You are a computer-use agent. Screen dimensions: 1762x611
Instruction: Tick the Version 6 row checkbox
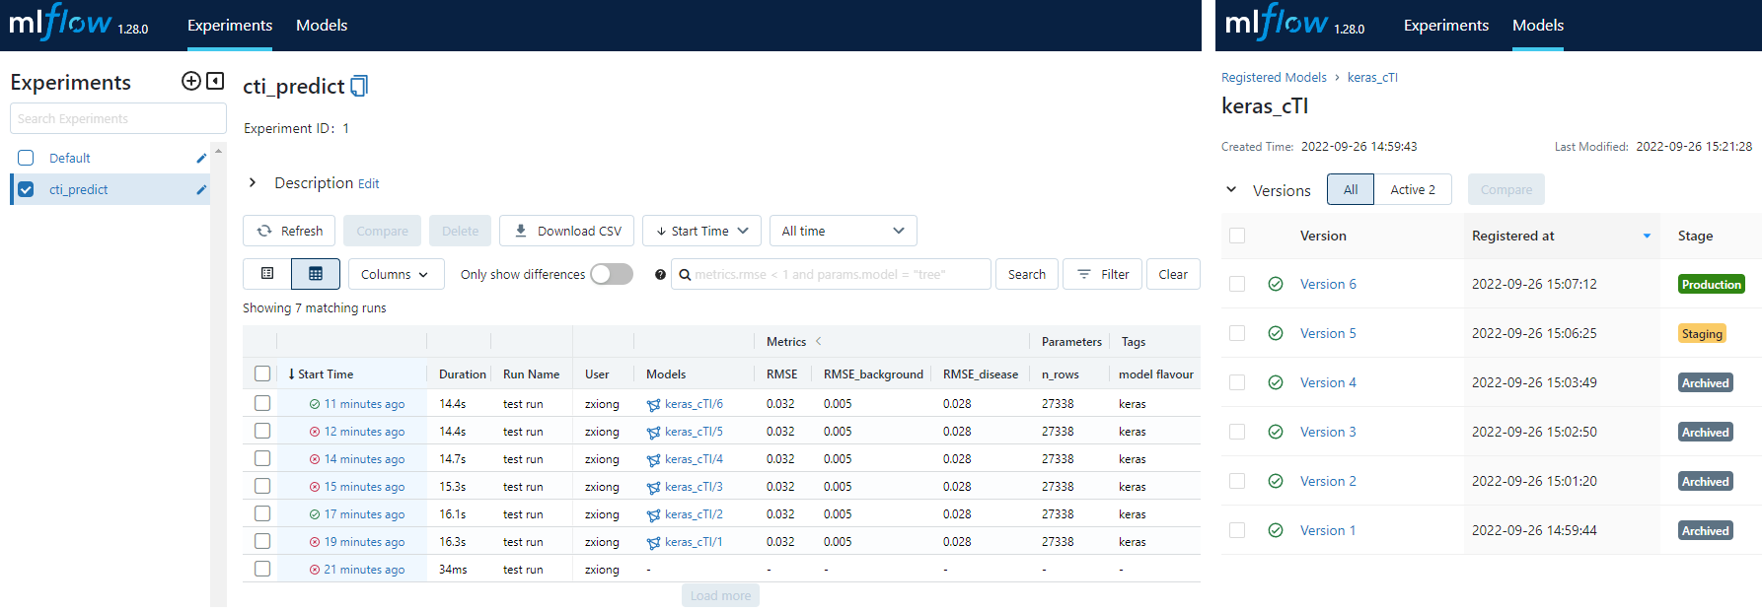pos(1237,284)
